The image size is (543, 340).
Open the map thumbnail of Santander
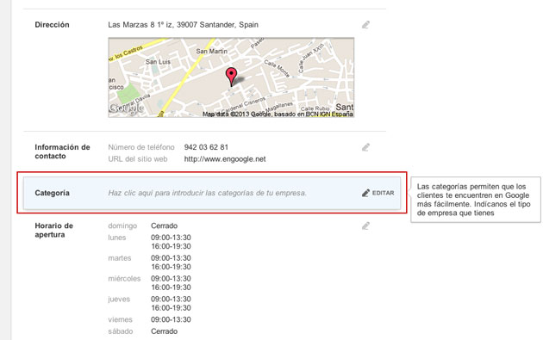[231, 77]
